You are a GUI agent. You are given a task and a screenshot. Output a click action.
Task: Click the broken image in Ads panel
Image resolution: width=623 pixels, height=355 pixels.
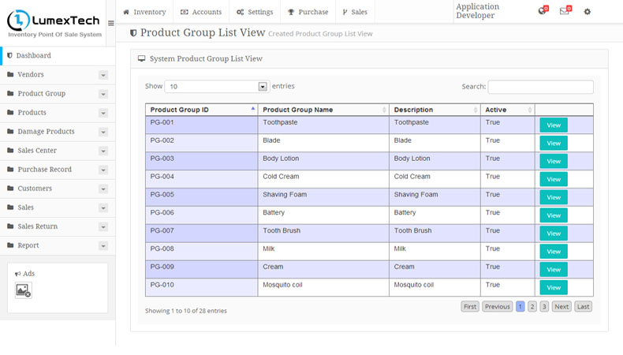click(x=24, y=290)
